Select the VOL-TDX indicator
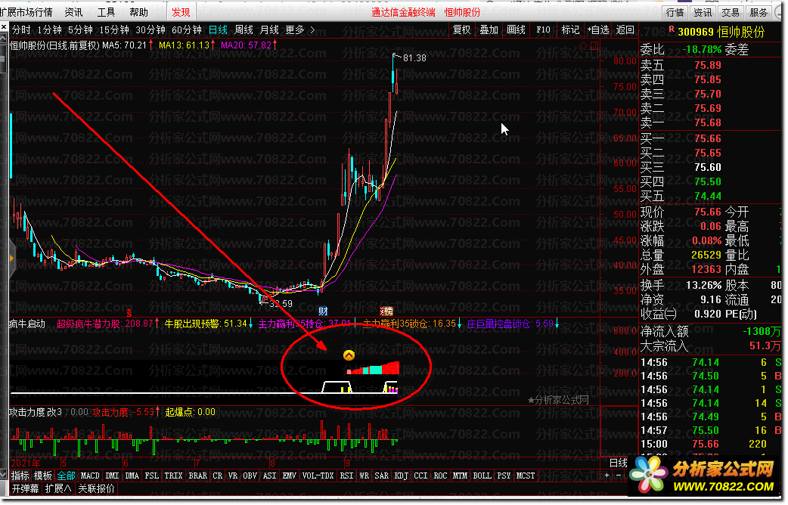Image resolution: width=788 pixels, height=505 pixels. [x=318, y=476]
